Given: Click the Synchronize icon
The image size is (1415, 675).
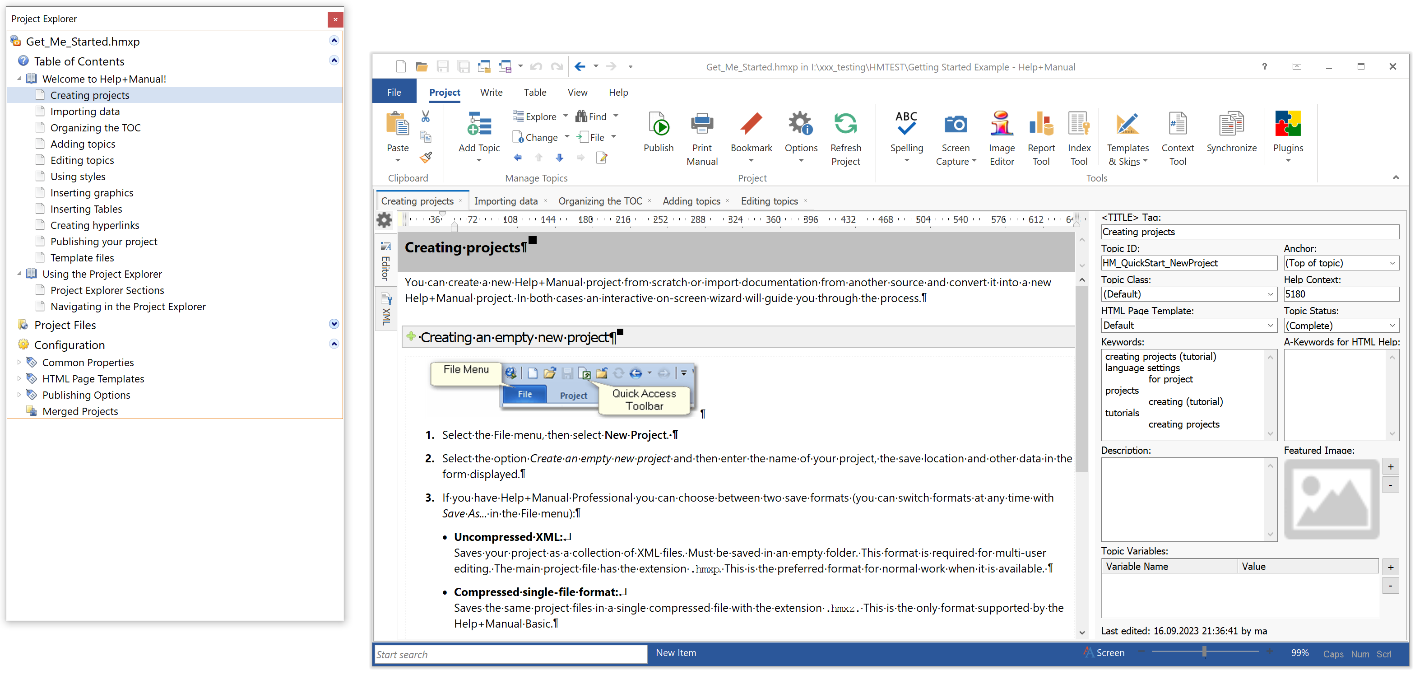Looking at the screenshot, I should (x=1231, y=124).
